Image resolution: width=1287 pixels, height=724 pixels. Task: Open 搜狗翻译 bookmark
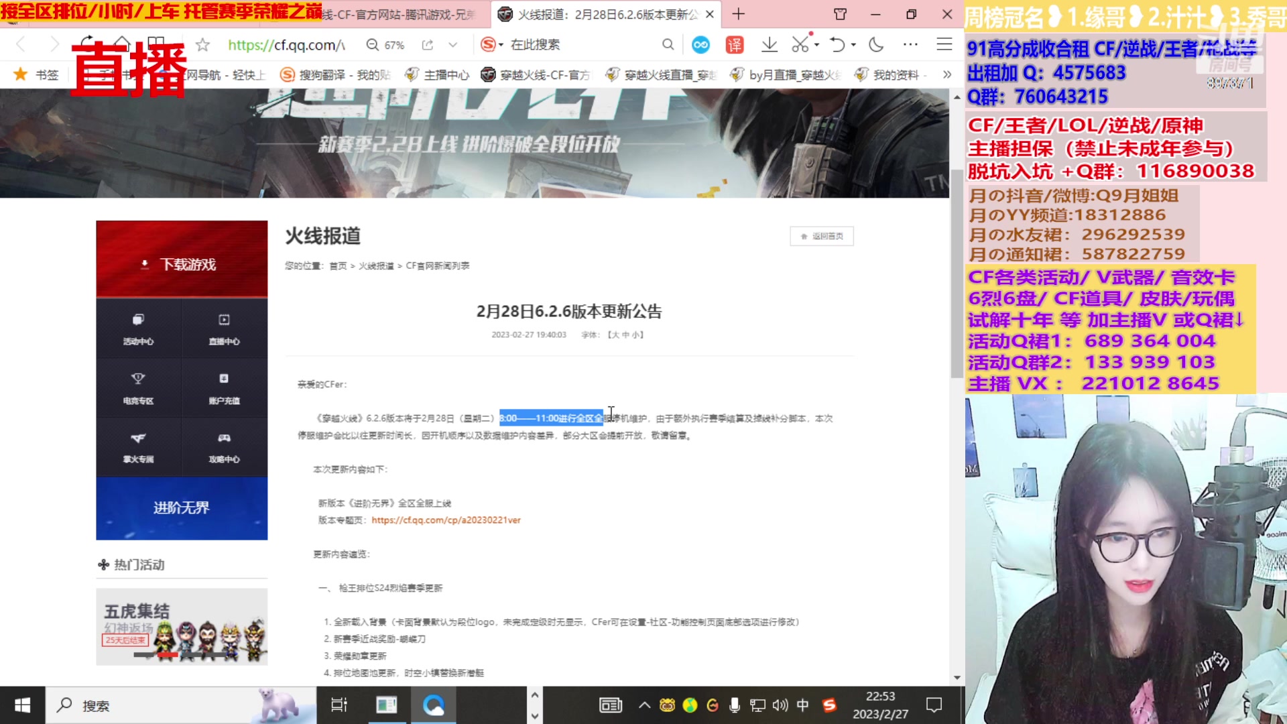(334, 74)
